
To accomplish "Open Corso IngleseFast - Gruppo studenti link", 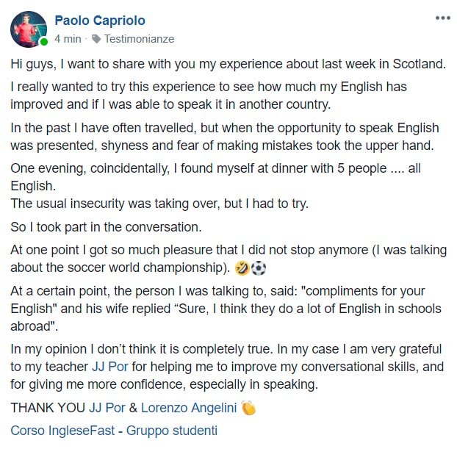I will point(114,431).
